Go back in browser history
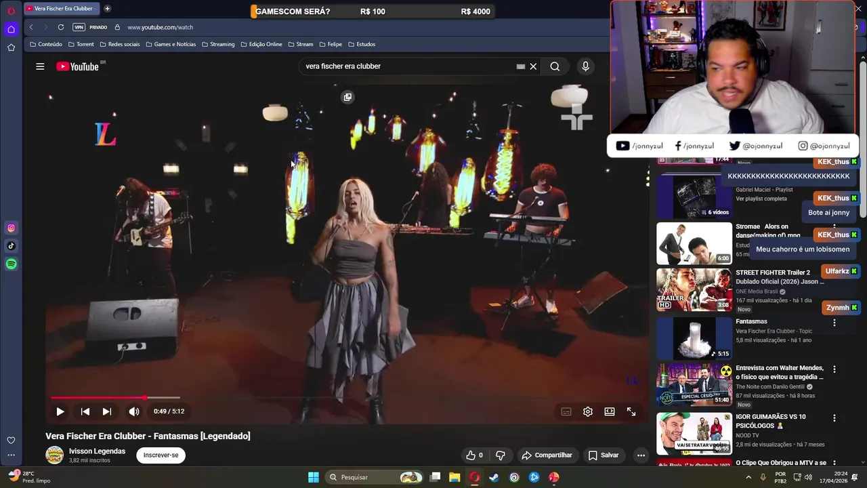867x488 pixels. [x=31, y=27]
